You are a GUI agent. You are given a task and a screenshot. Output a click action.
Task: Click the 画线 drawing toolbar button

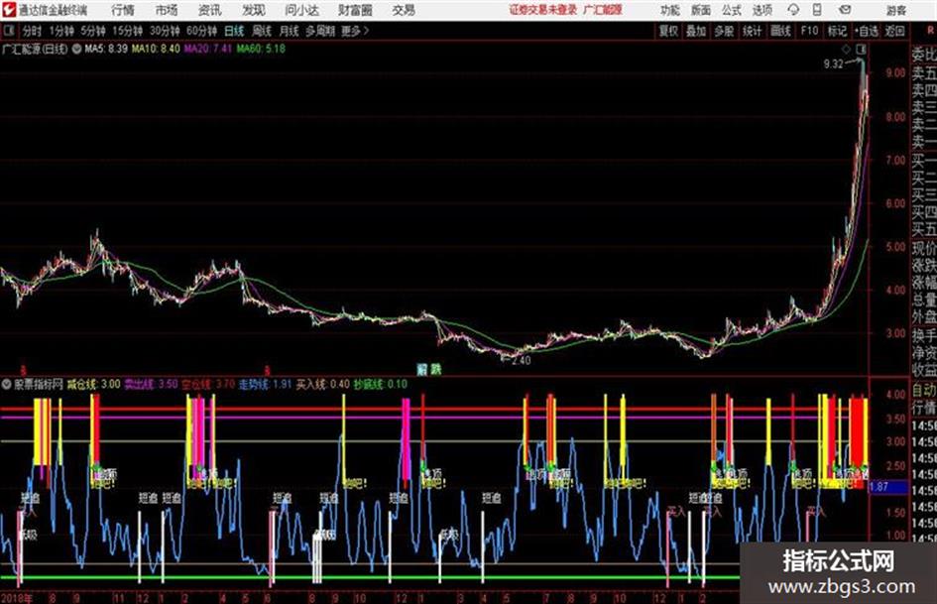[780, 31]
